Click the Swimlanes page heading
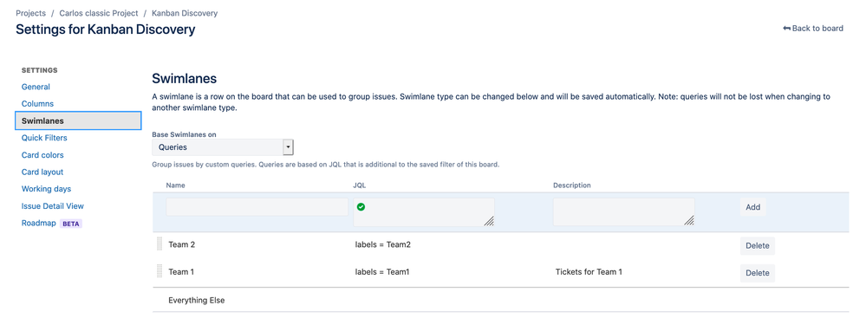The width and height of the screenshot is (866, 325). [x=185, y=78]
